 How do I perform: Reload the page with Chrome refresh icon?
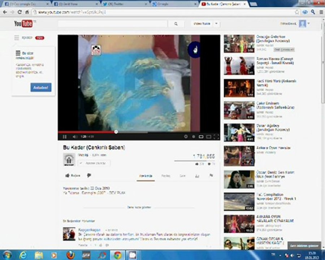[x=20, y=12]
